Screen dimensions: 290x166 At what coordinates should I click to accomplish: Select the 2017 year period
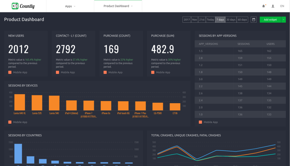click(187, 20)
